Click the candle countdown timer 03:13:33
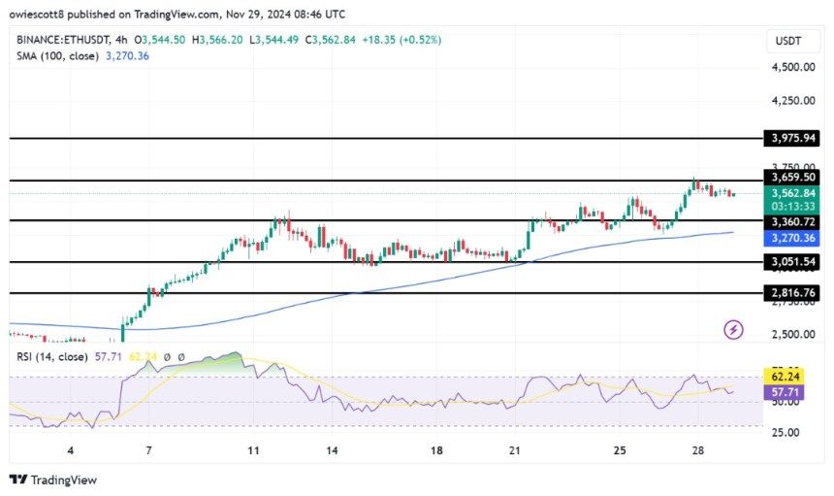Image resolution: width=834 pixels, height=496 pixels. click(792, 207)
